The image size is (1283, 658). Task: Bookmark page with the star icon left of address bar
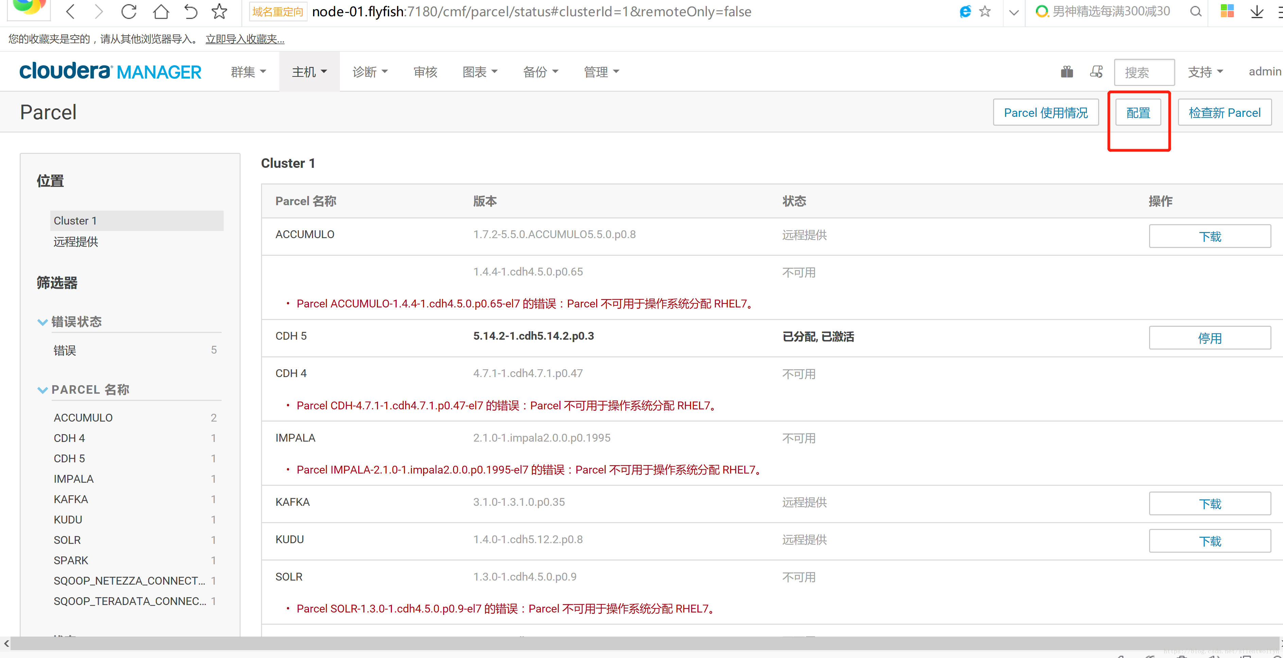[x=219, y=12]
